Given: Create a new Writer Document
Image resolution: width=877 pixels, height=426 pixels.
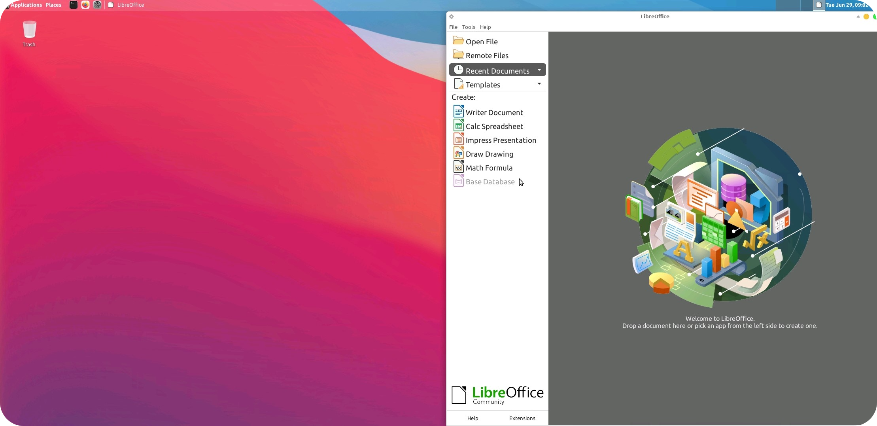Looking at the screenshot, I should [494, 112].
